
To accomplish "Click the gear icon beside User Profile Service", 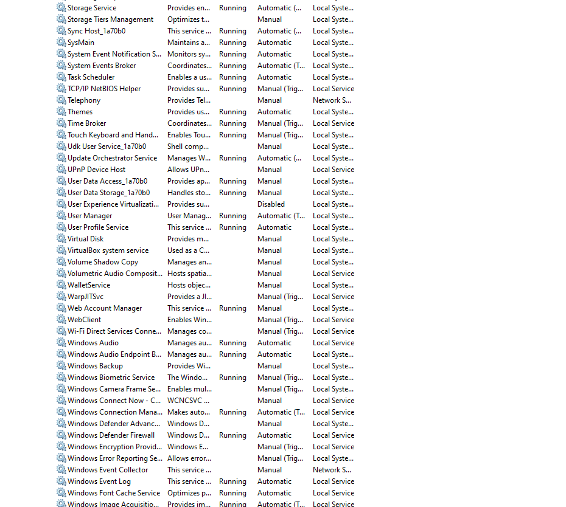I will pos(61,227).
